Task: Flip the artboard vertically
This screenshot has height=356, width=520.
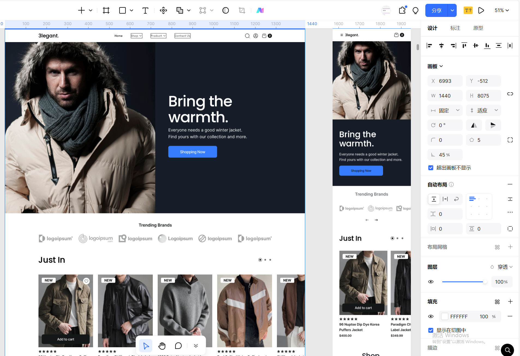Action: point(493,125)
